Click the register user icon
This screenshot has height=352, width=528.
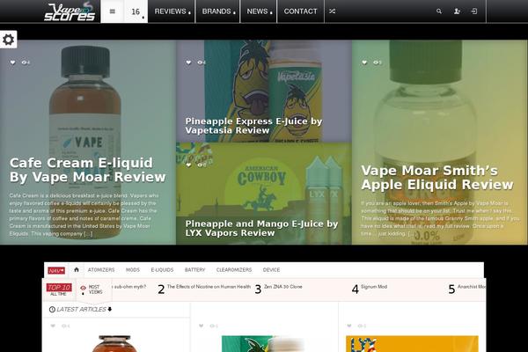[x=457, y=11]
